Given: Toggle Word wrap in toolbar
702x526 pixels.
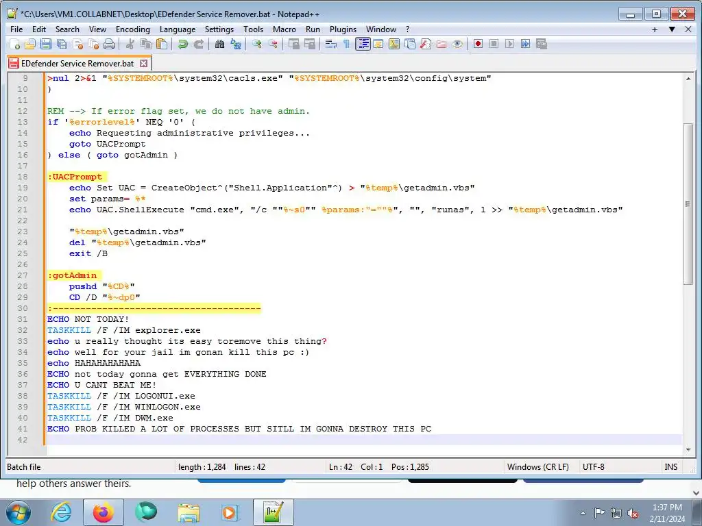Looking at the screenshot, I should tap(330, 44).
